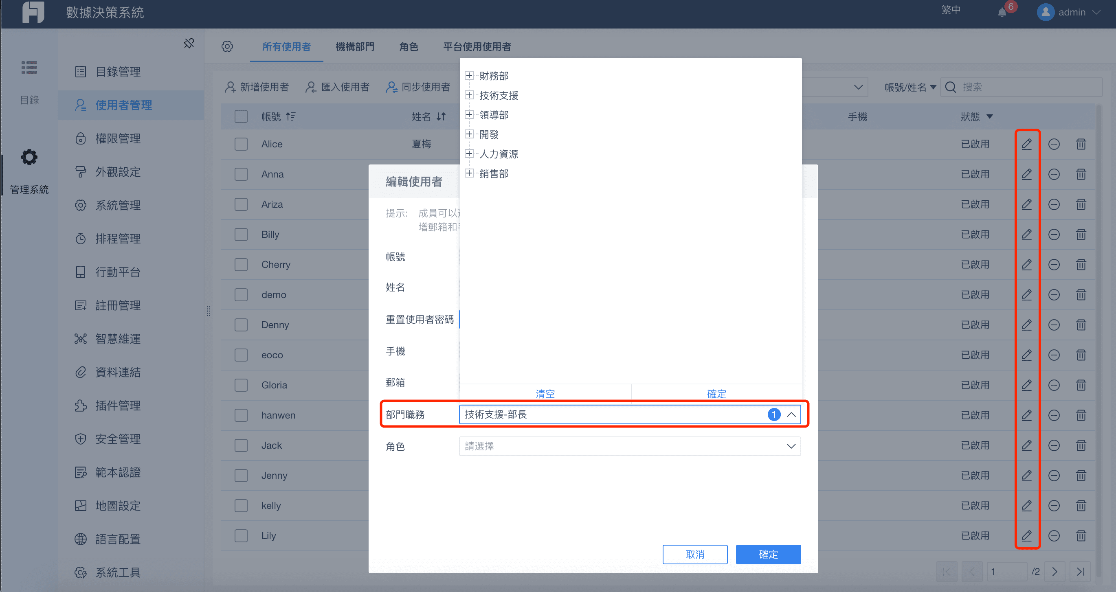Click 清空 in department picker

[x=545, y=393]
